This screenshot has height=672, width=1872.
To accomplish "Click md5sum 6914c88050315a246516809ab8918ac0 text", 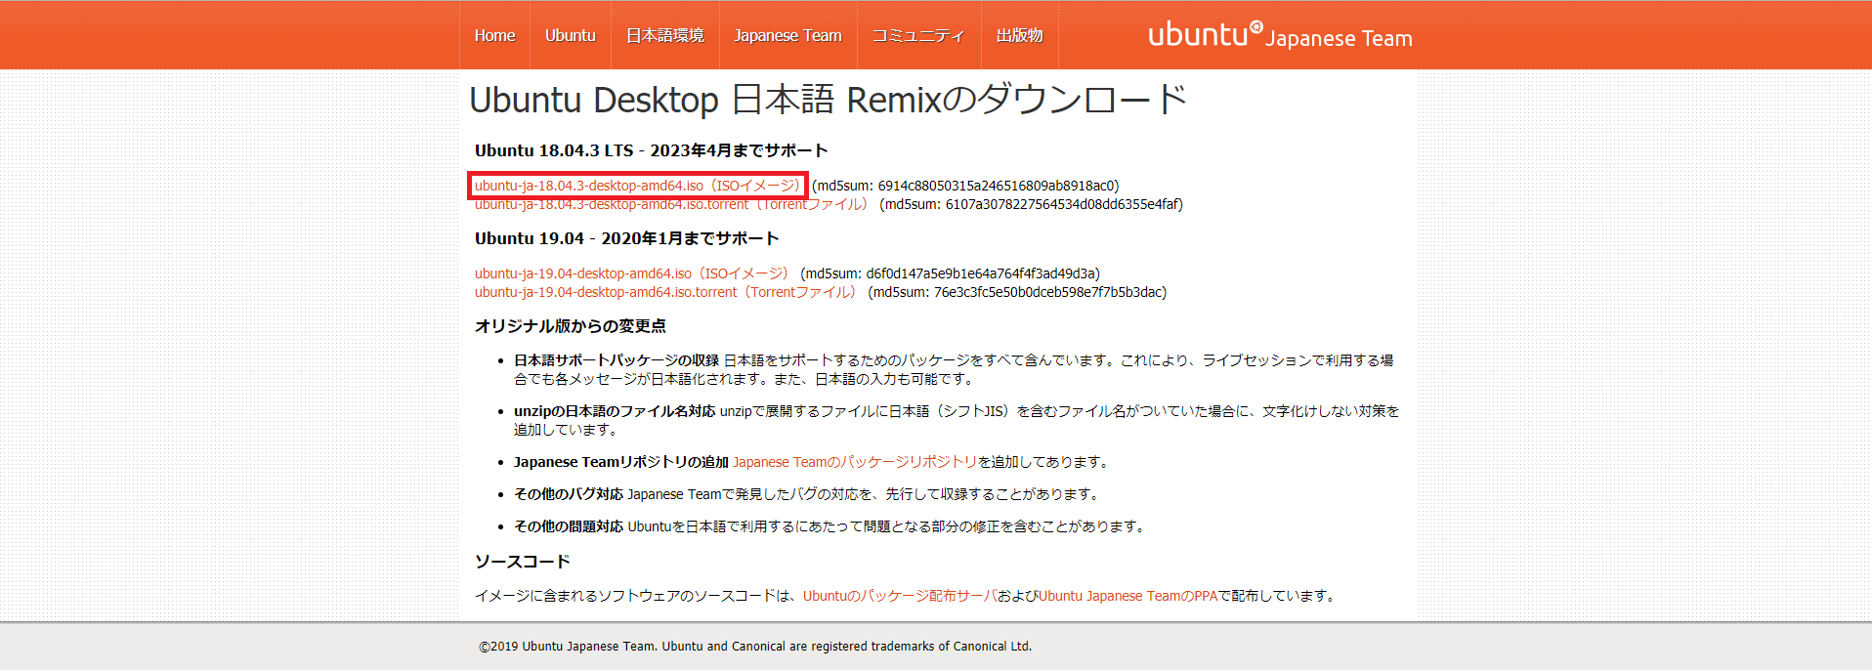I will click(x=965, y=186).
